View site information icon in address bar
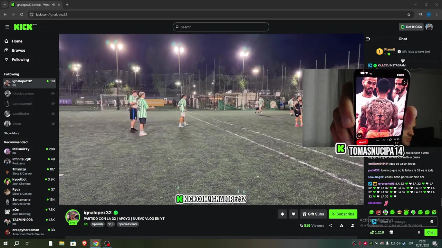 [x=31, y=14]
